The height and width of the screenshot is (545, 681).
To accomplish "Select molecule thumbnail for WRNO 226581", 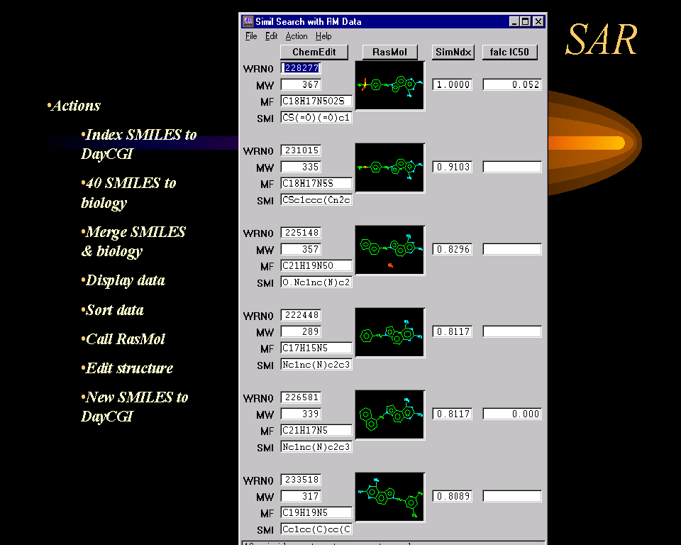I will click(x=389, y=414).
